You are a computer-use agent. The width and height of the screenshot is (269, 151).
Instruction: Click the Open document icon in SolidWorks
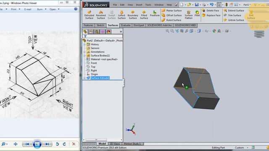click(x=189, y=5)
